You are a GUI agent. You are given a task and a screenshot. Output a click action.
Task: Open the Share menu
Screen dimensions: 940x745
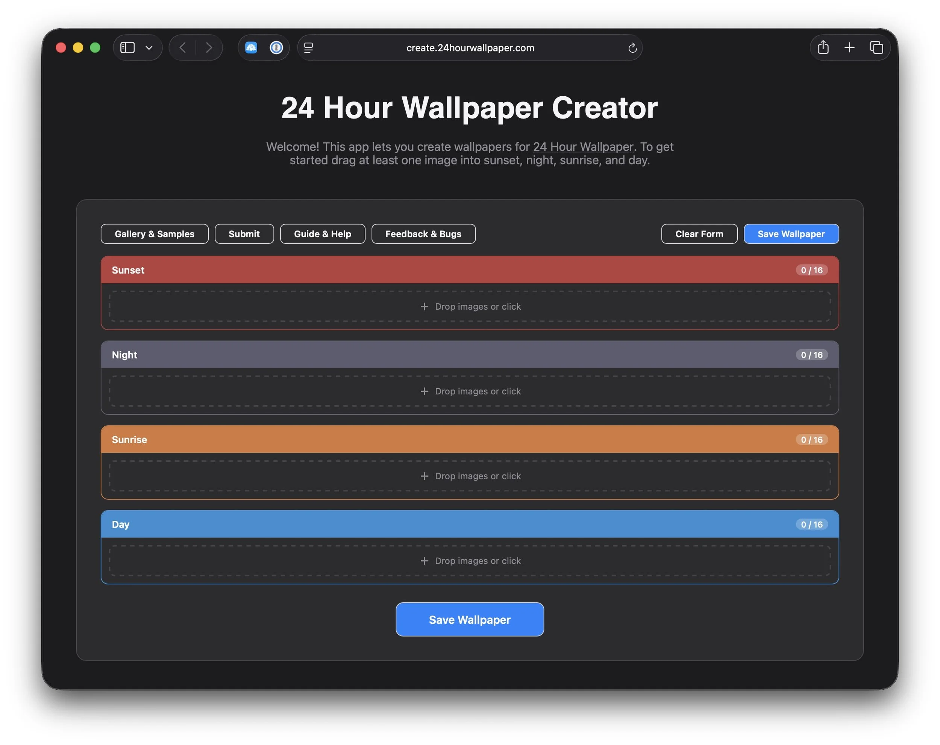pyautogui.click(x=823, y=47)
